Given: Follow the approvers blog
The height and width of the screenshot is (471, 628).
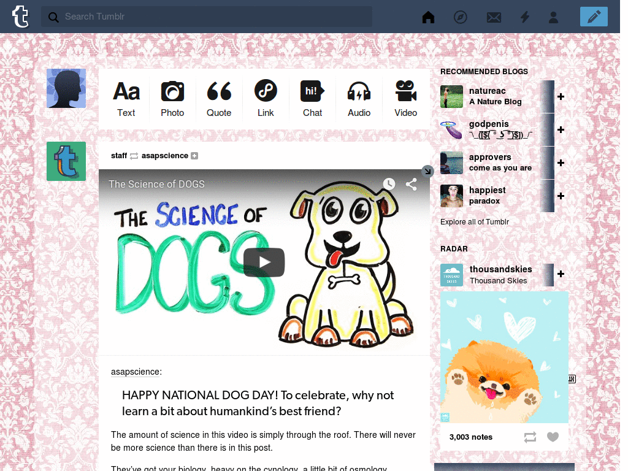Looking at the screenshot, I should [561, 163].
